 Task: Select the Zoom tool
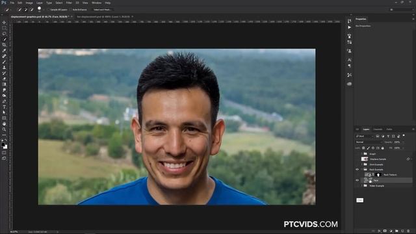point(4,129)
